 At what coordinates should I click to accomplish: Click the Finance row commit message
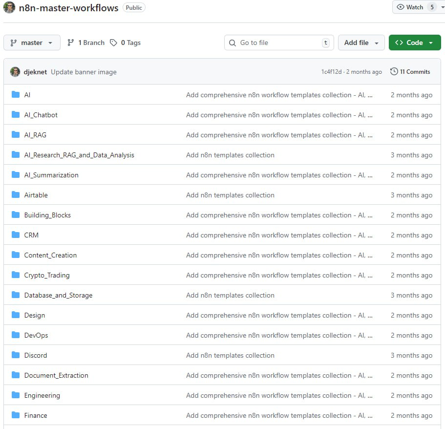[279, 415]
